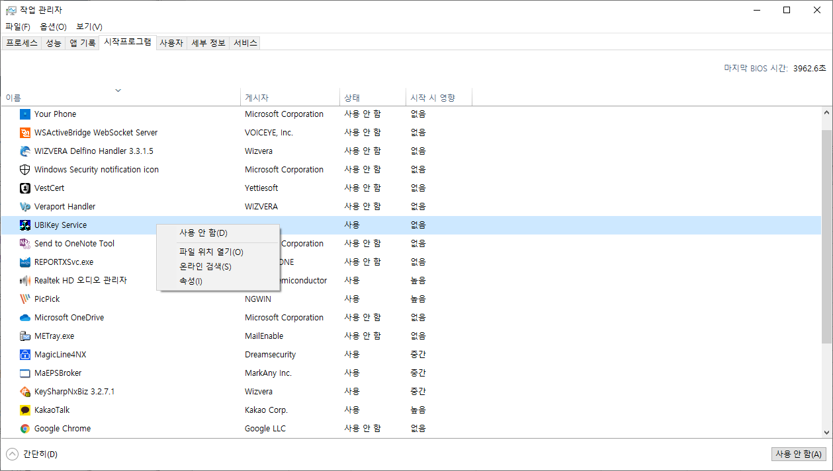Viewport: 833px width, 471px height.
Task: Switch to the 프로세스 tab
Action: tap(22, 43)
